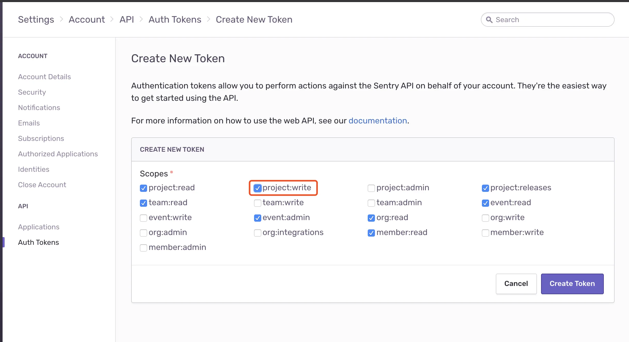
Task: Go to Settings breadcrumb
Action: coord(36,20)
